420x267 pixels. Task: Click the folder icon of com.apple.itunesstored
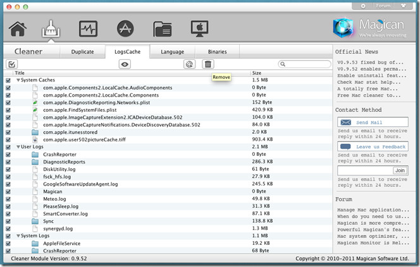click(x=35, y=133)
